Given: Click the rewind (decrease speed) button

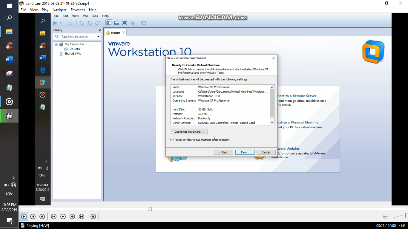Looking at the screenshot, I should (x=63, y=216).
